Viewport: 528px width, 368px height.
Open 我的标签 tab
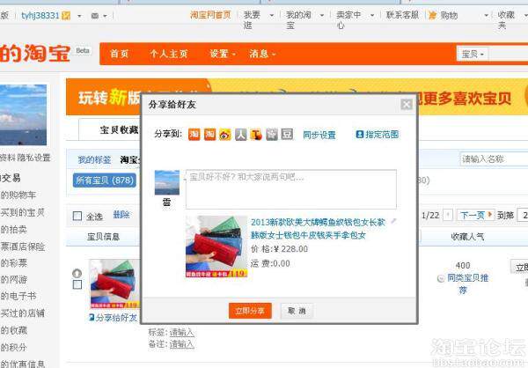tap(94, 159)
